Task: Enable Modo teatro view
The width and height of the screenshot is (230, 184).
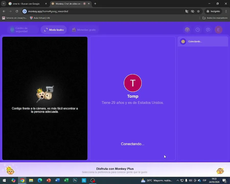Action: click(x=54, y=30)
